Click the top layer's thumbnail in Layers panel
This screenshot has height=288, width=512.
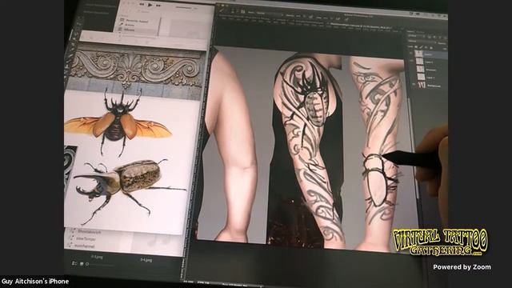(x=418, y=54)
